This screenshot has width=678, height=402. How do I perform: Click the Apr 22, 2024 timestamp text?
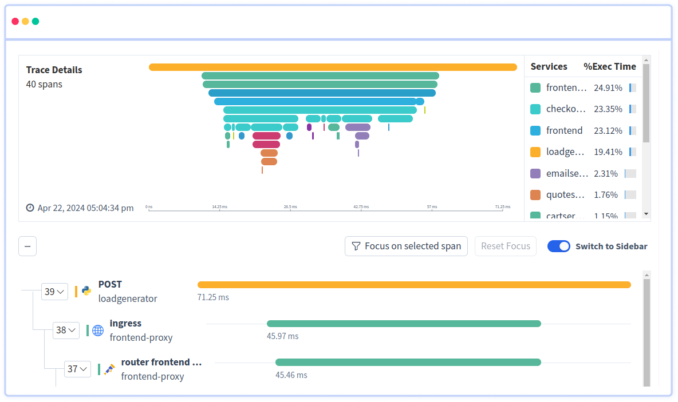point(85,208)
